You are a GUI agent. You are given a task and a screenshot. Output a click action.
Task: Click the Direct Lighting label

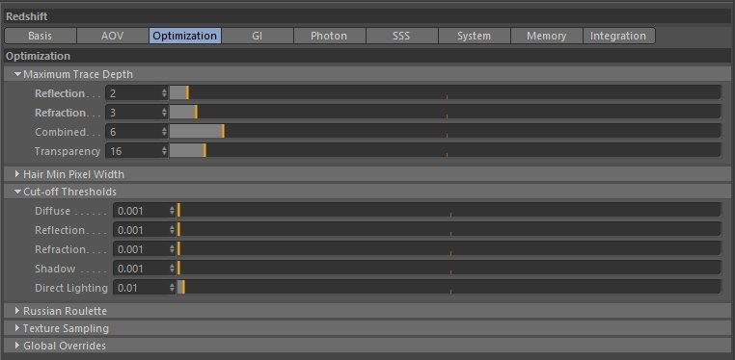click(71, 288)
